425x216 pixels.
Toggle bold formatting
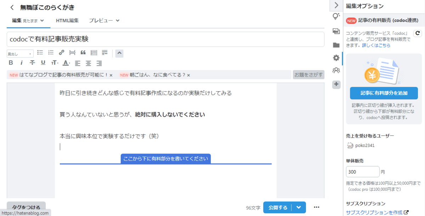11,63
